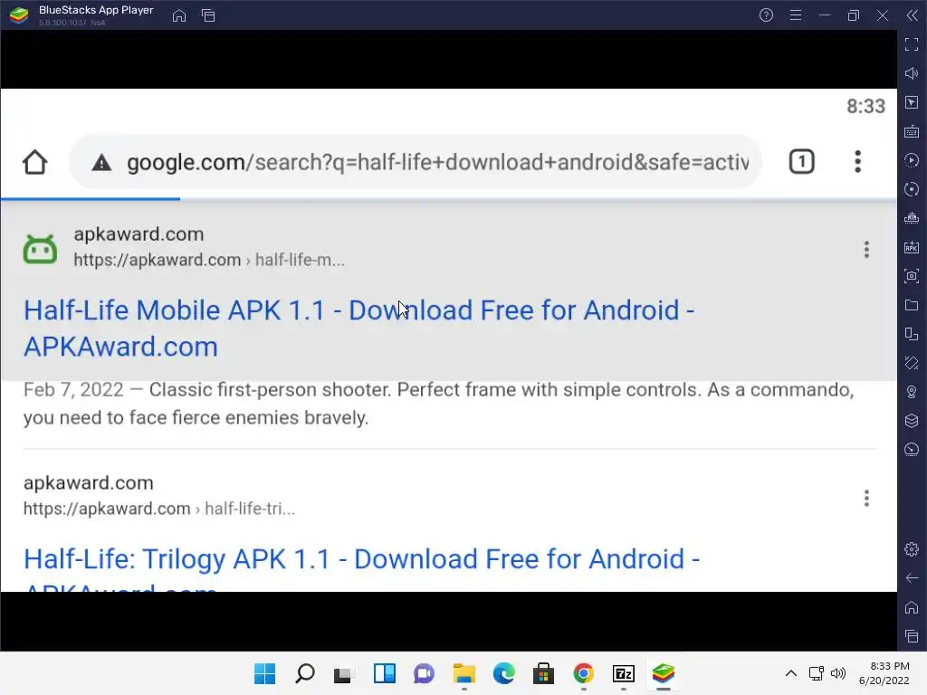This screenshot has height=695, width=927.
Task: Click the Android home icon in the sidebar
Action: click(912, 607)
